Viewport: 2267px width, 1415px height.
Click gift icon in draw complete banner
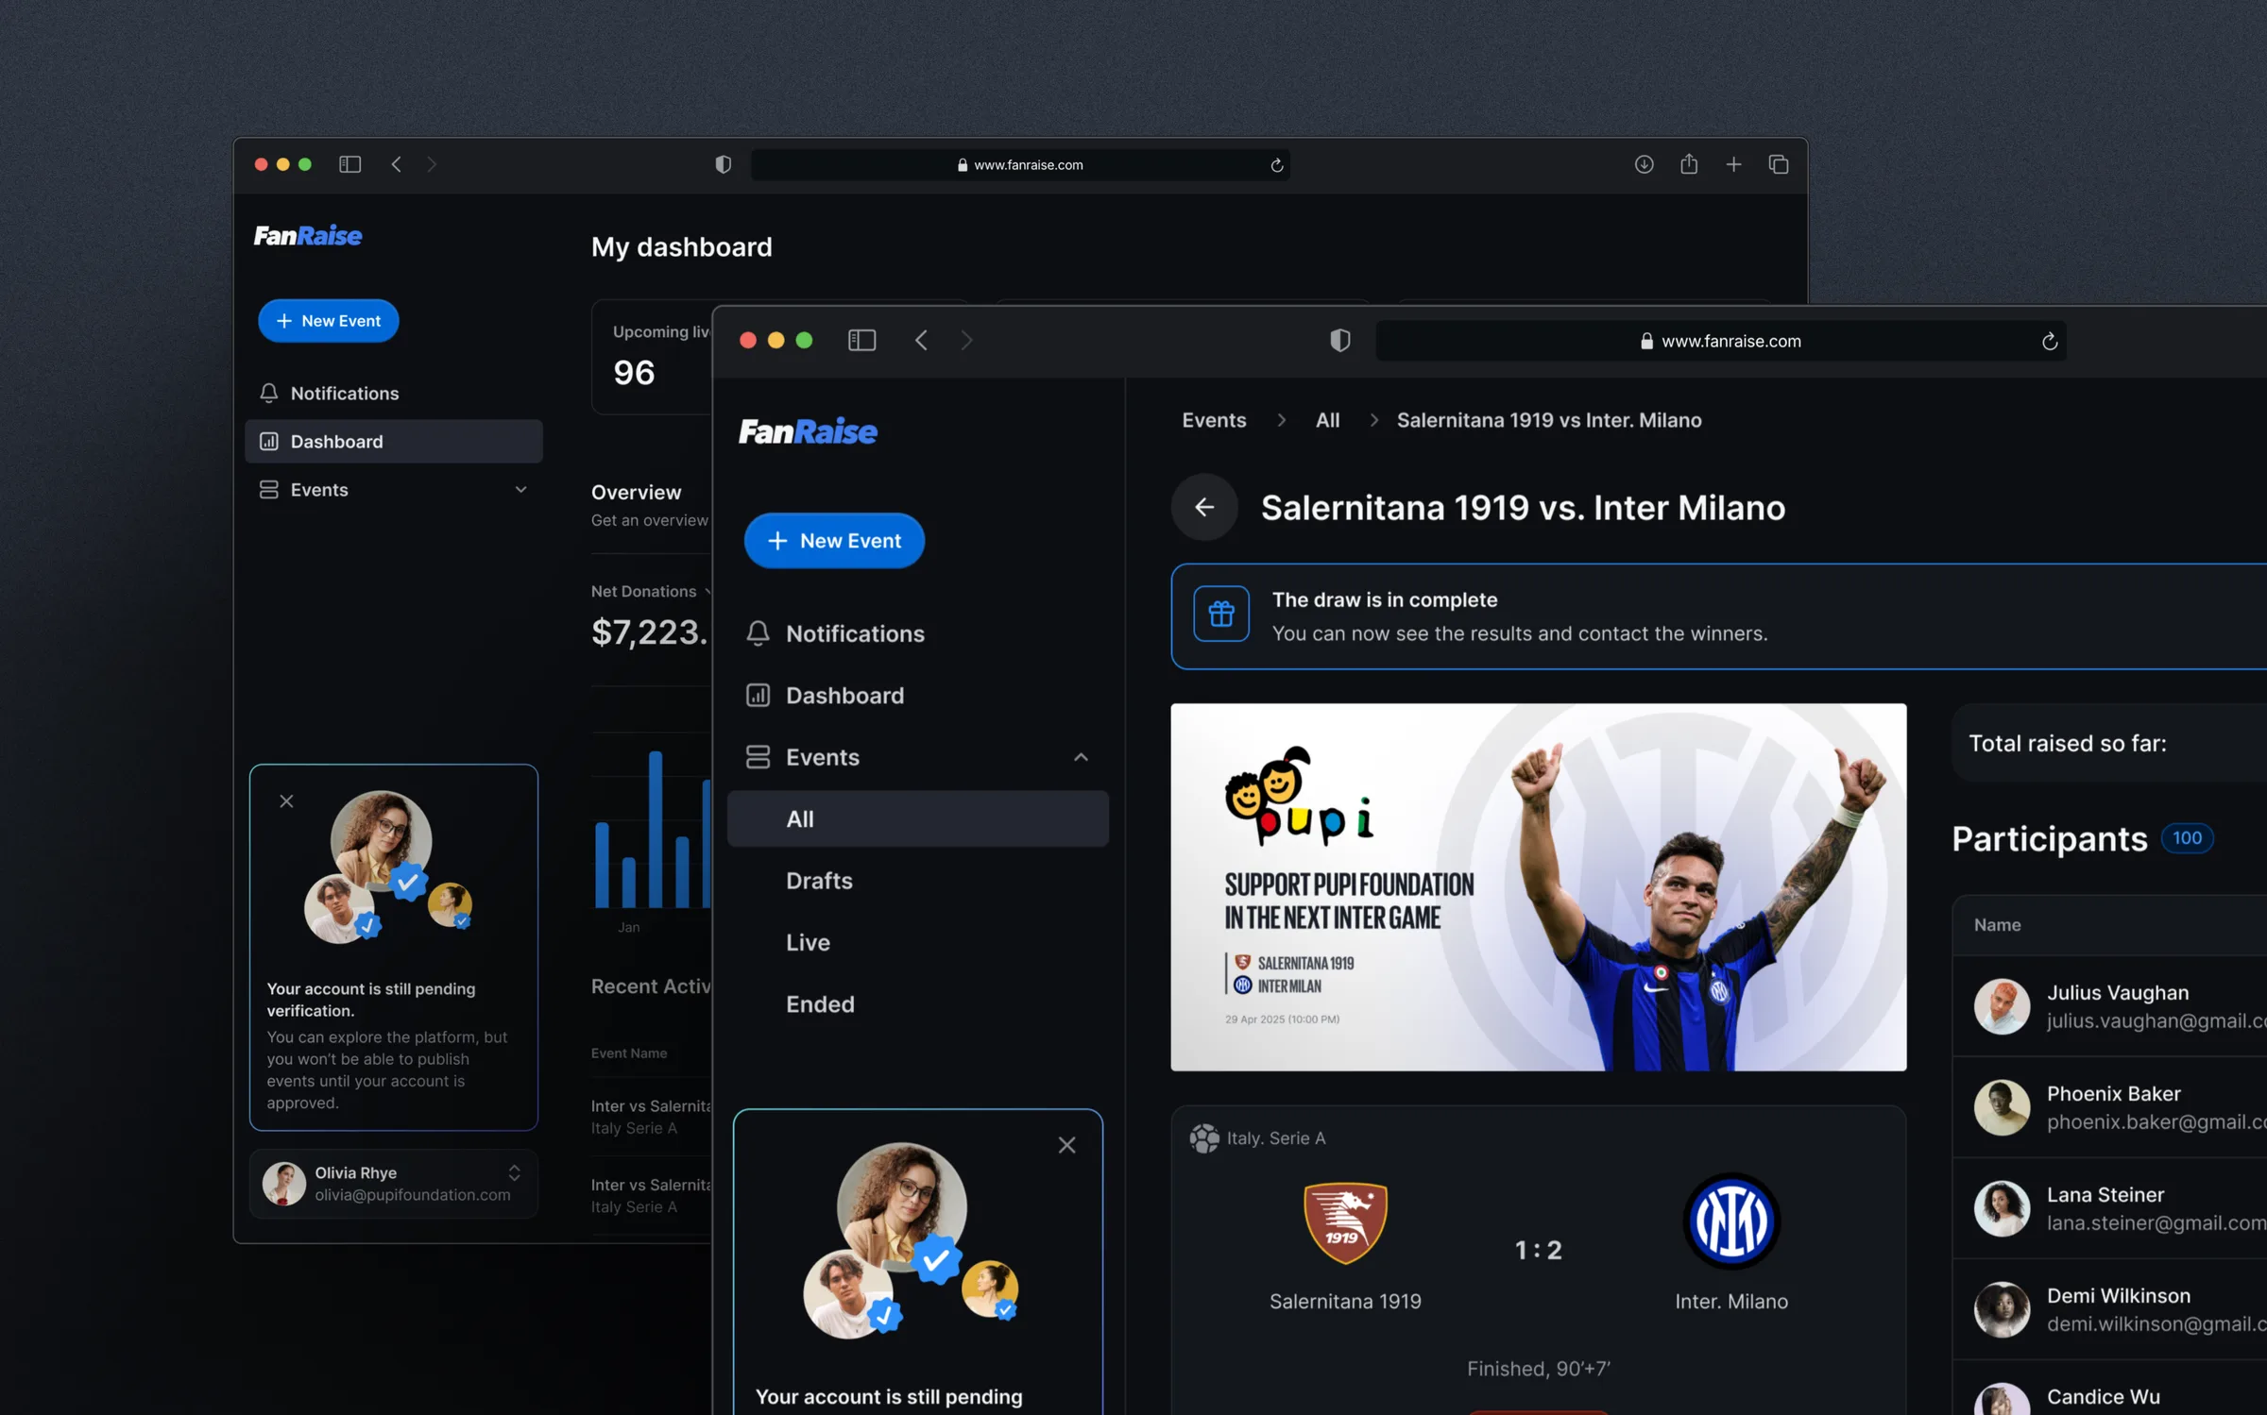pyautogui.click(x=1221, y=615)
